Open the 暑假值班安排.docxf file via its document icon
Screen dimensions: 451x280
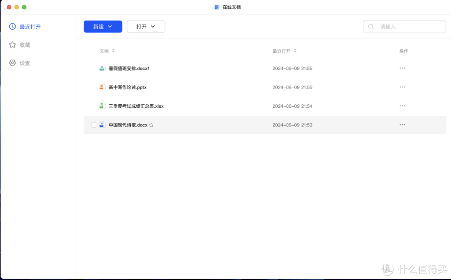click(x=101, y=68)
